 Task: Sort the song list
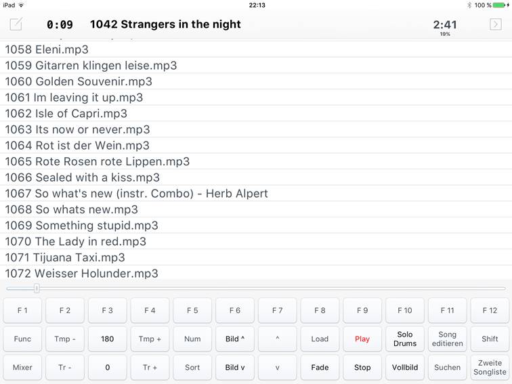tap(192, 367)
